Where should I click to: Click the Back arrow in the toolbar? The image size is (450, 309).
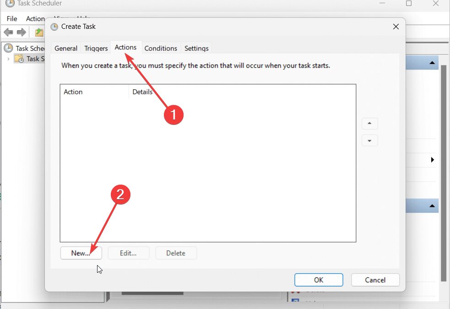[x=8, y=32]
